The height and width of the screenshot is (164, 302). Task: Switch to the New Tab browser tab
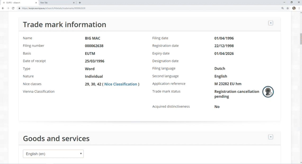coord(56,3)
